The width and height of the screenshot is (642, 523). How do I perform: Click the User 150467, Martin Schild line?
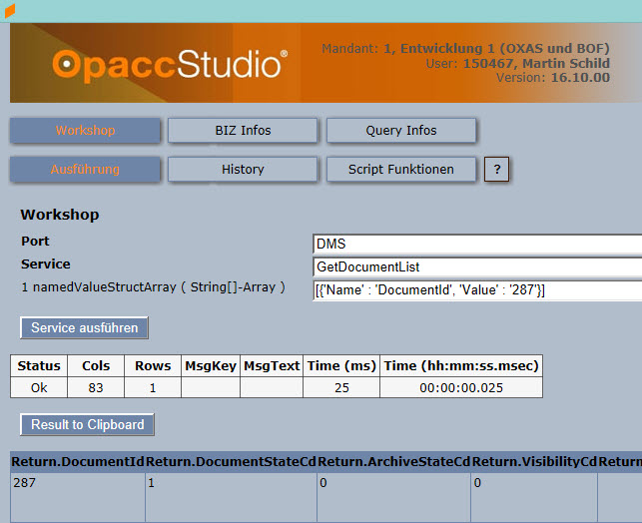(x=517, y=63)
